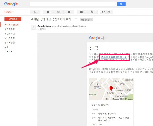Open 별표편지함 folder
This screenshot has width=153, height=126.
[10, 29]
